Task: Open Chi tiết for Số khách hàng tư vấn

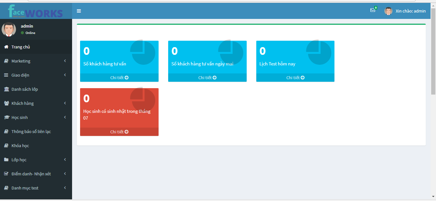Action: pos(119,78)
